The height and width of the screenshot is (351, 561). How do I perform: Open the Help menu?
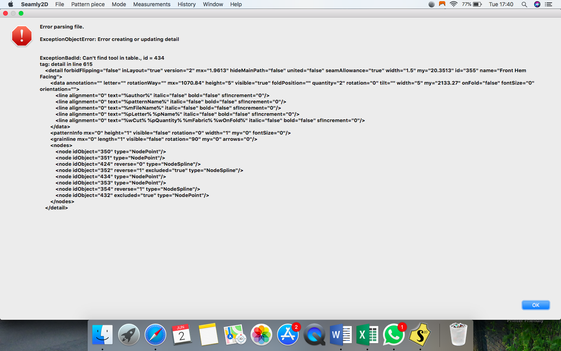(x=236, y=4)
